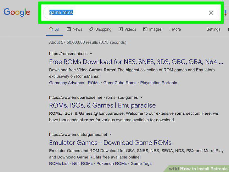Open 'ROMs, ISOs, & Games | Emuparadise' result
This screenshot has width=229, height=172.
(x=102, y=105)
